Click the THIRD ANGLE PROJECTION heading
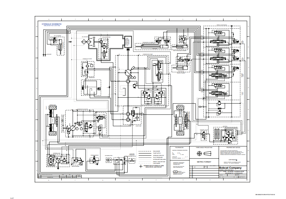Screen dimensions: 286x199 coord(204,147)
